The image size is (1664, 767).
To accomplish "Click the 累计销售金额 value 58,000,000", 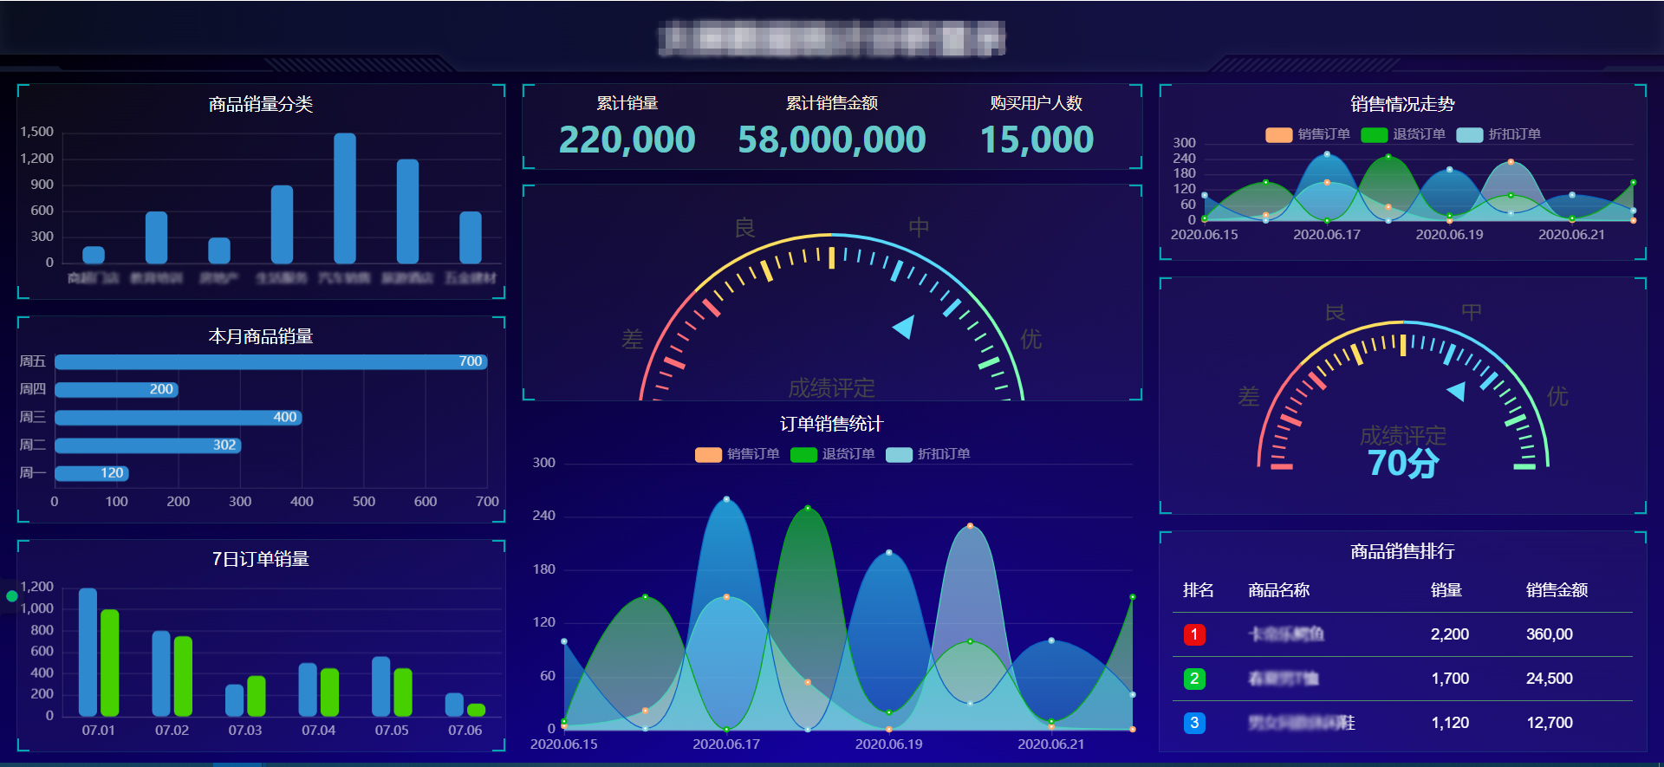I will pos(832,140).
